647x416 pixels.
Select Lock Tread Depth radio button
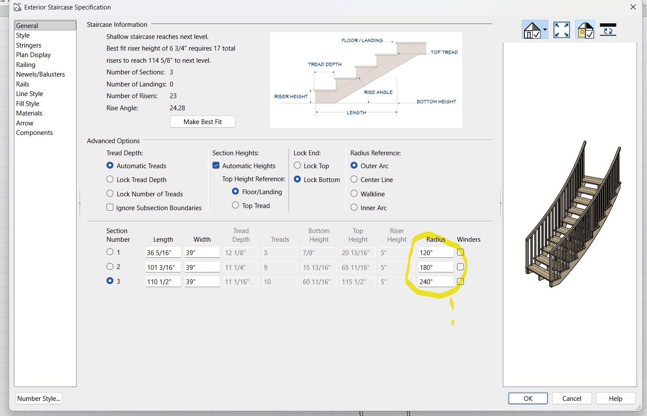click(x=110, y=179)
